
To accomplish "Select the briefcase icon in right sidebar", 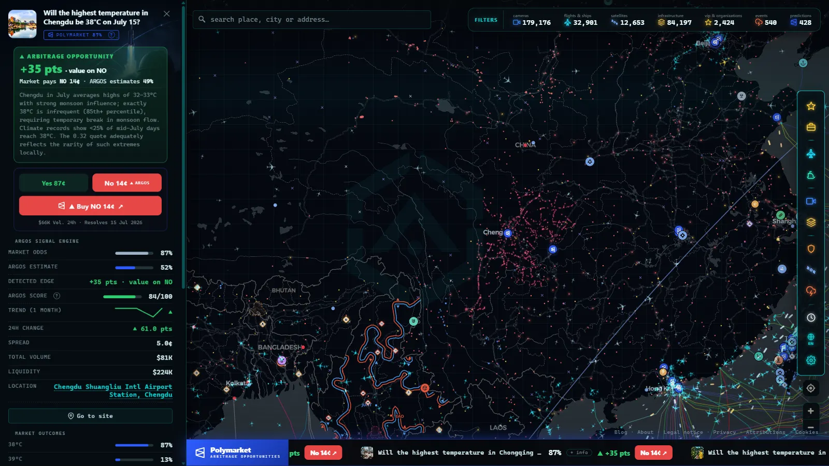I will point(811,127).
